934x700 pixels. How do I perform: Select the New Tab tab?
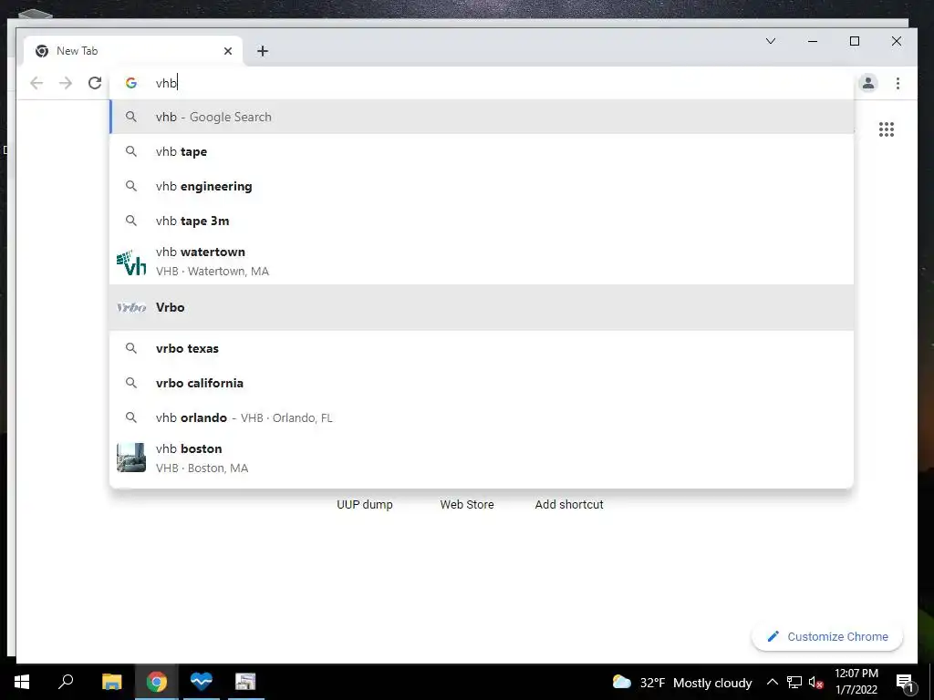133,51
